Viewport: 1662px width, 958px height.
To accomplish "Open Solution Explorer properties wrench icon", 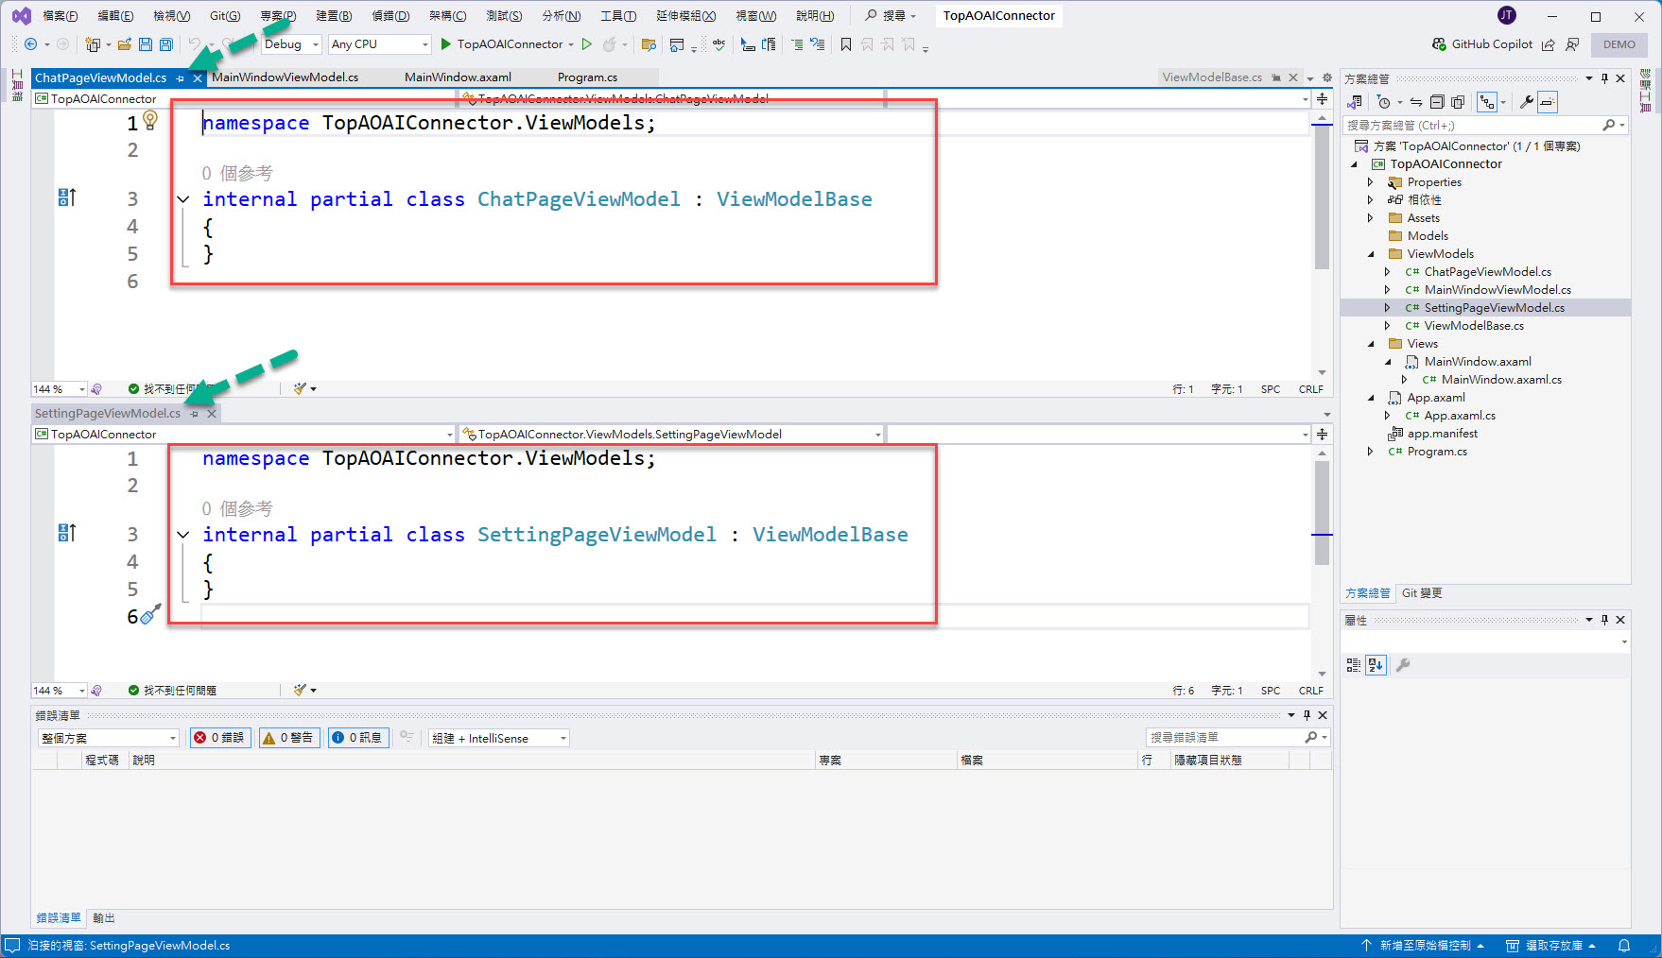I will tap(1526, 102).
